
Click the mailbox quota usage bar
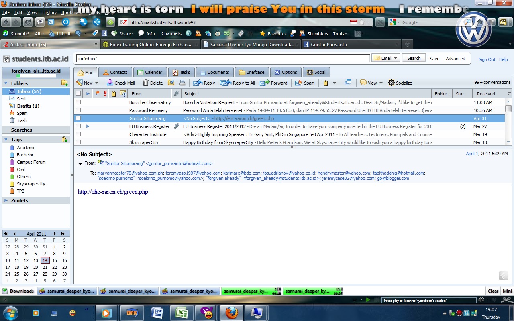(36, 75)
